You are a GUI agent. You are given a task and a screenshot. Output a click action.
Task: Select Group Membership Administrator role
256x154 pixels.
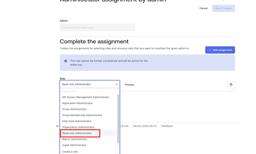click(x=82, y=115)
